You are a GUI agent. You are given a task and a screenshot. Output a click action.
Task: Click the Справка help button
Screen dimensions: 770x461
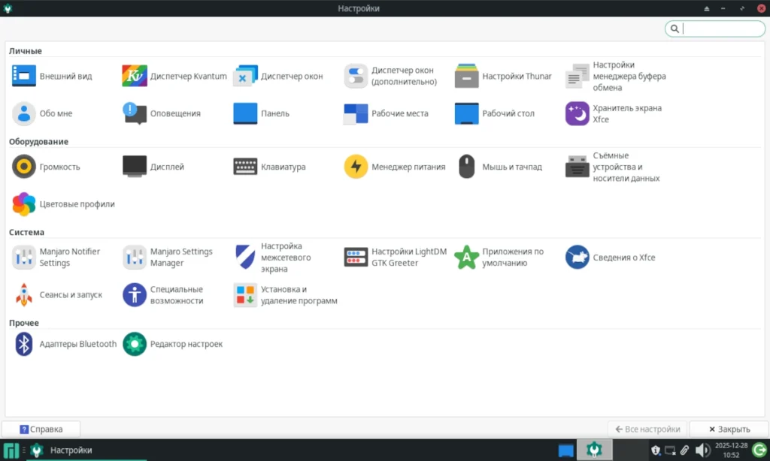pyautogui.click(x=41, y=429)
